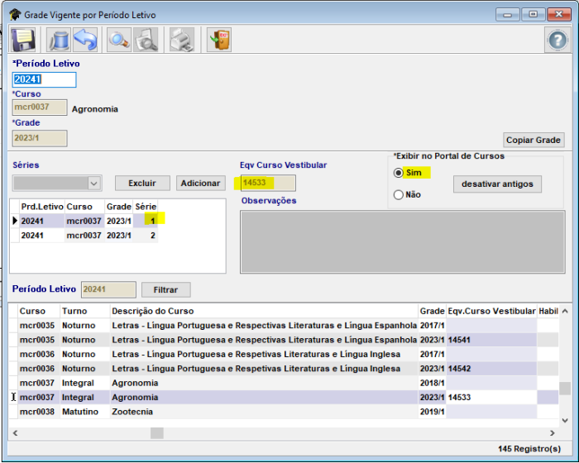This screenshot has height=463, width=579.
Task: Click the Adicionar button
Action: click(x=200, y=183)
